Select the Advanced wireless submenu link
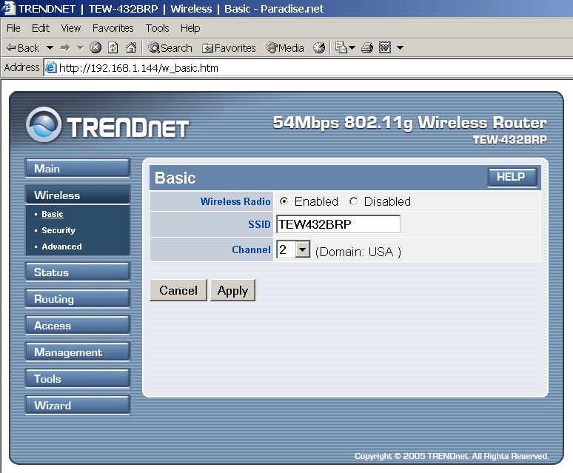This screenshot has height=473, width=573. click(x=61, y=246)
